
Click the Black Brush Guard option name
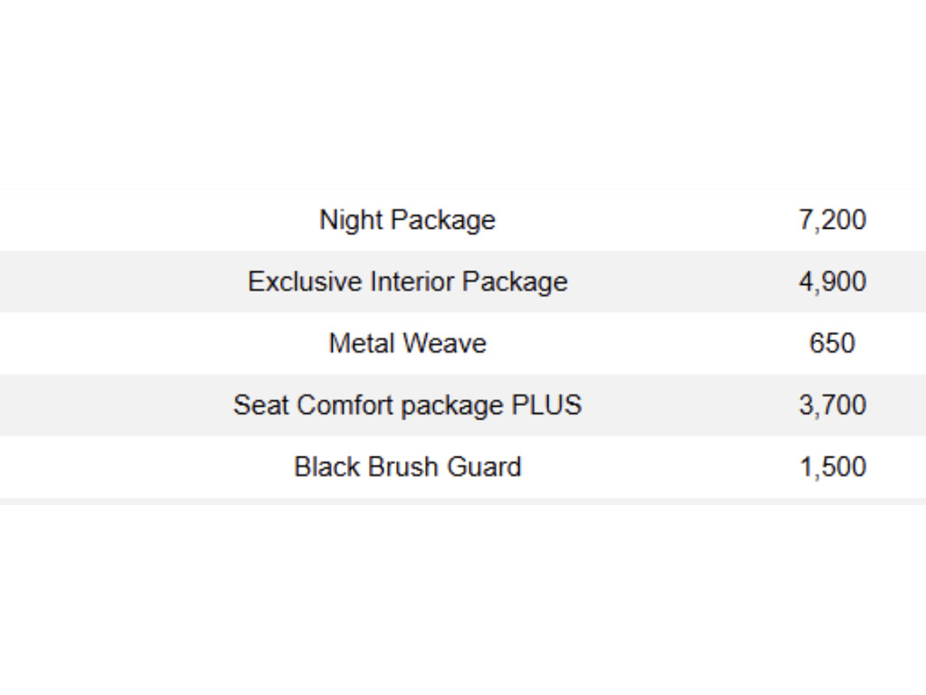(407, 466)
